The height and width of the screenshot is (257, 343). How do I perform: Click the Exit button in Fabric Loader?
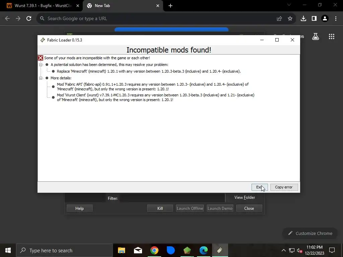coord(260,187)
